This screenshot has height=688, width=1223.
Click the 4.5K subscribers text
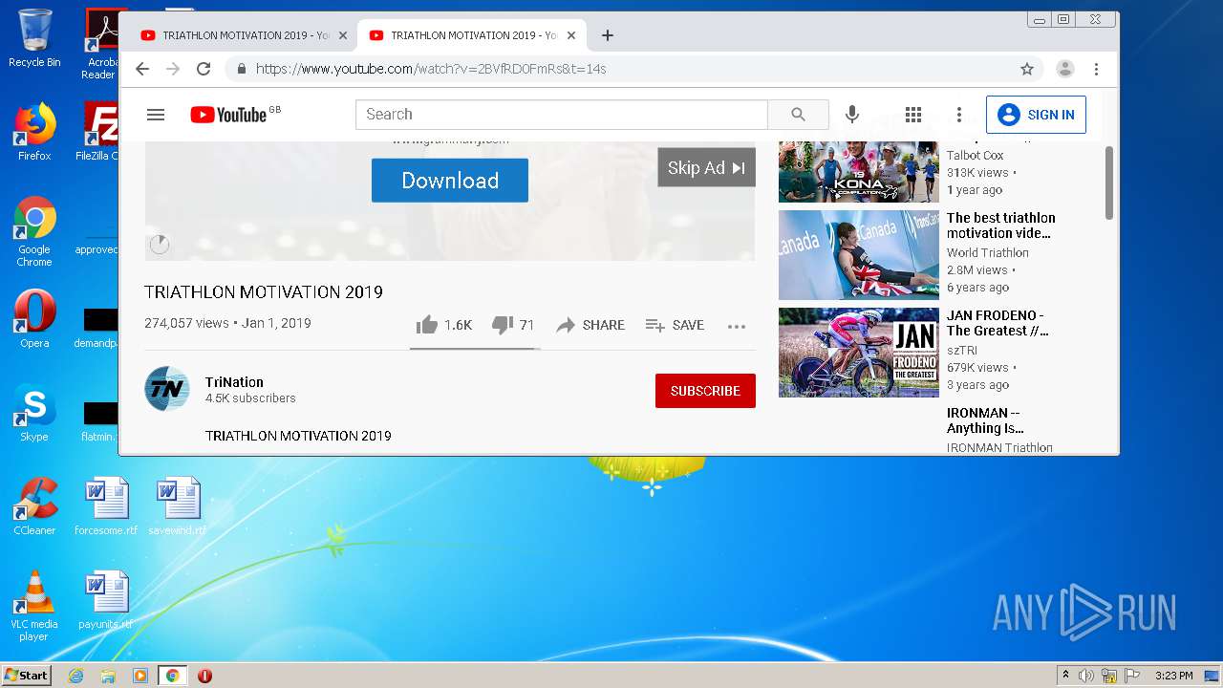[x=250, y=398]
